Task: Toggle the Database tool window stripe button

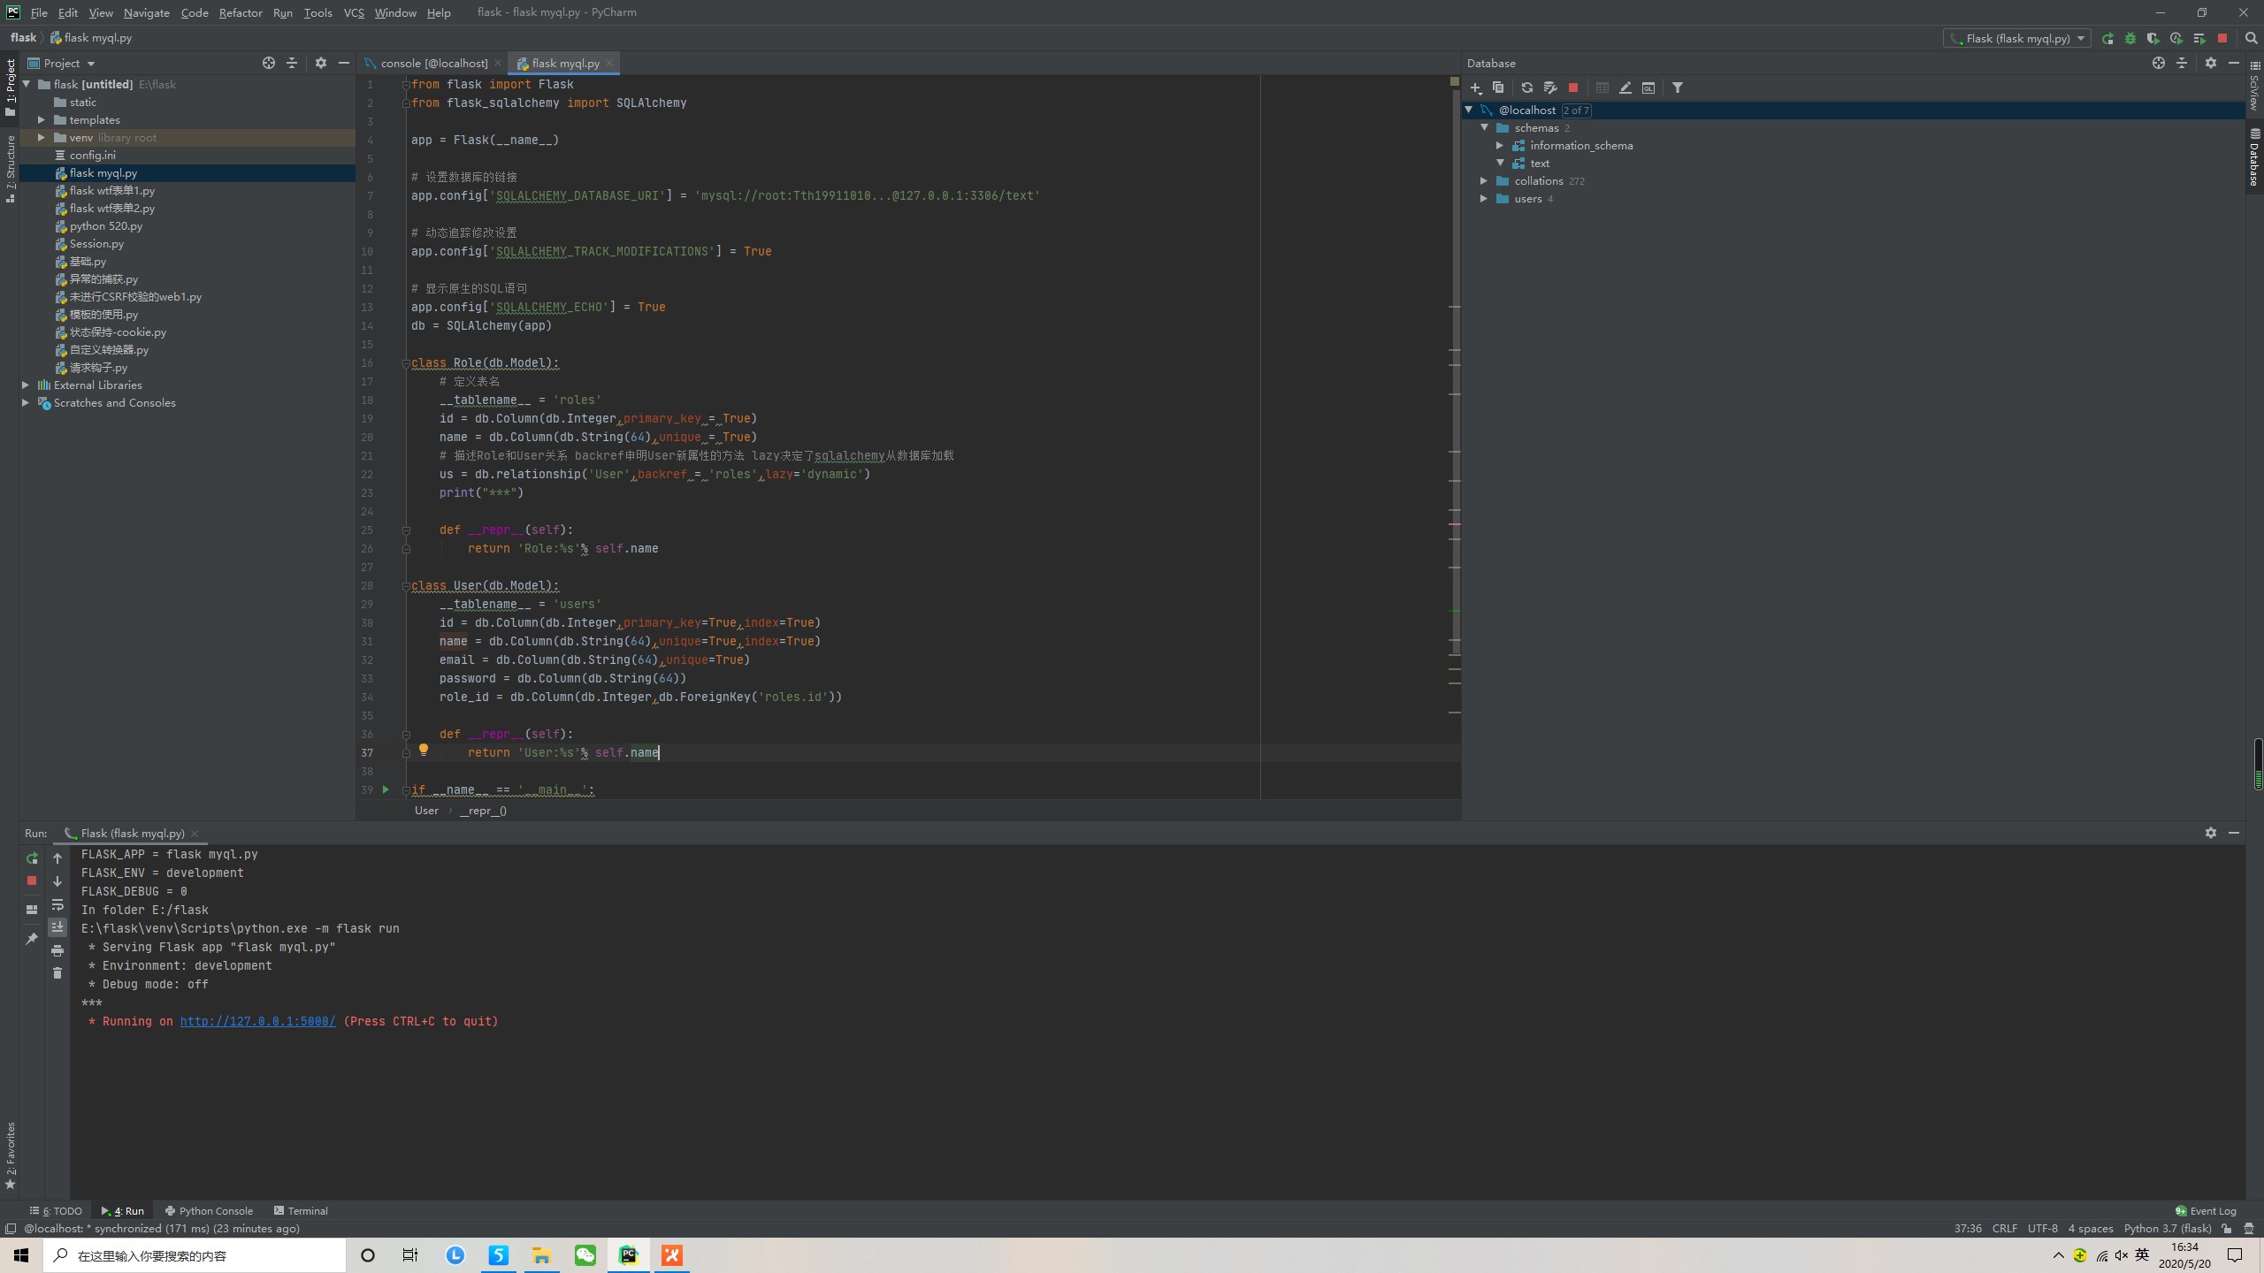Action: pos(2254,156)
